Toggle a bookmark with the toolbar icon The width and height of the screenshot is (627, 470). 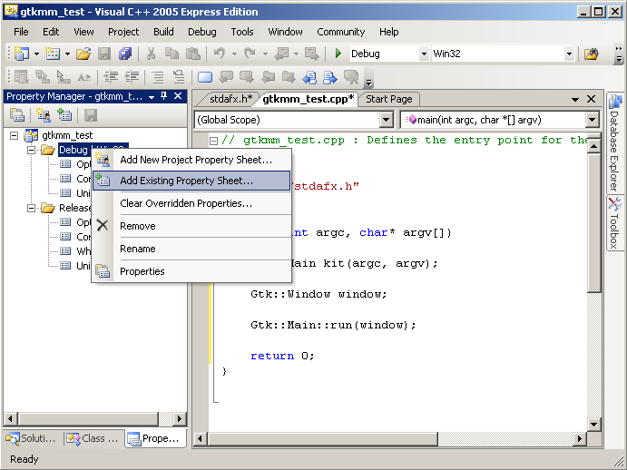point(205,77)
